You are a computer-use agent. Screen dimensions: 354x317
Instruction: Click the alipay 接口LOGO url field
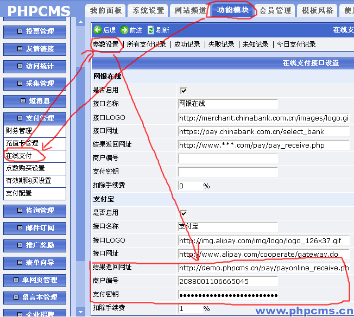pos(264,240)
